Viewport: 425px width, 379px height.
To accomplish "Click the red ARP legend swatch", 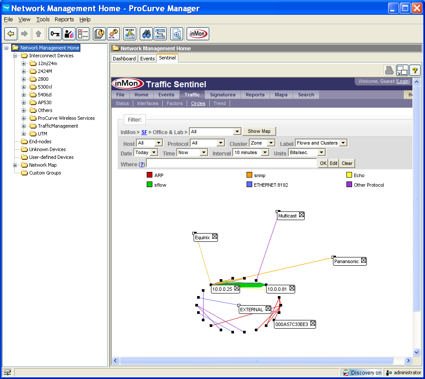I will [x=149, y=175].
